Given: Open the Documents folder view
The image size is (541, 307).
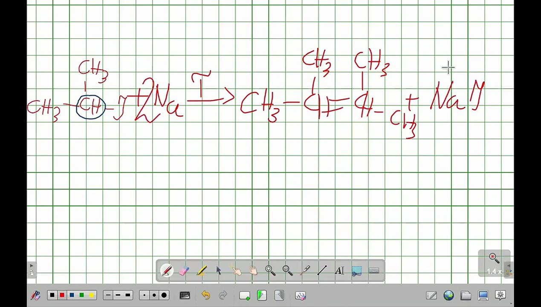Looking at the screenshot, I should click(x=466, y=295).
